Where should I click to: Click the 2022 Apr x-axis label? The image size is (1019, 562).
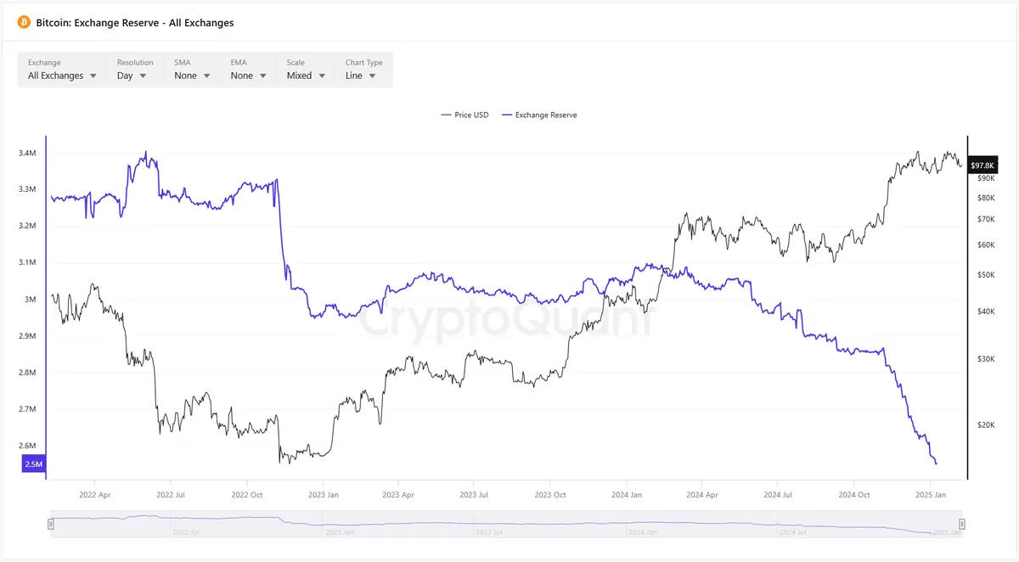94,494
